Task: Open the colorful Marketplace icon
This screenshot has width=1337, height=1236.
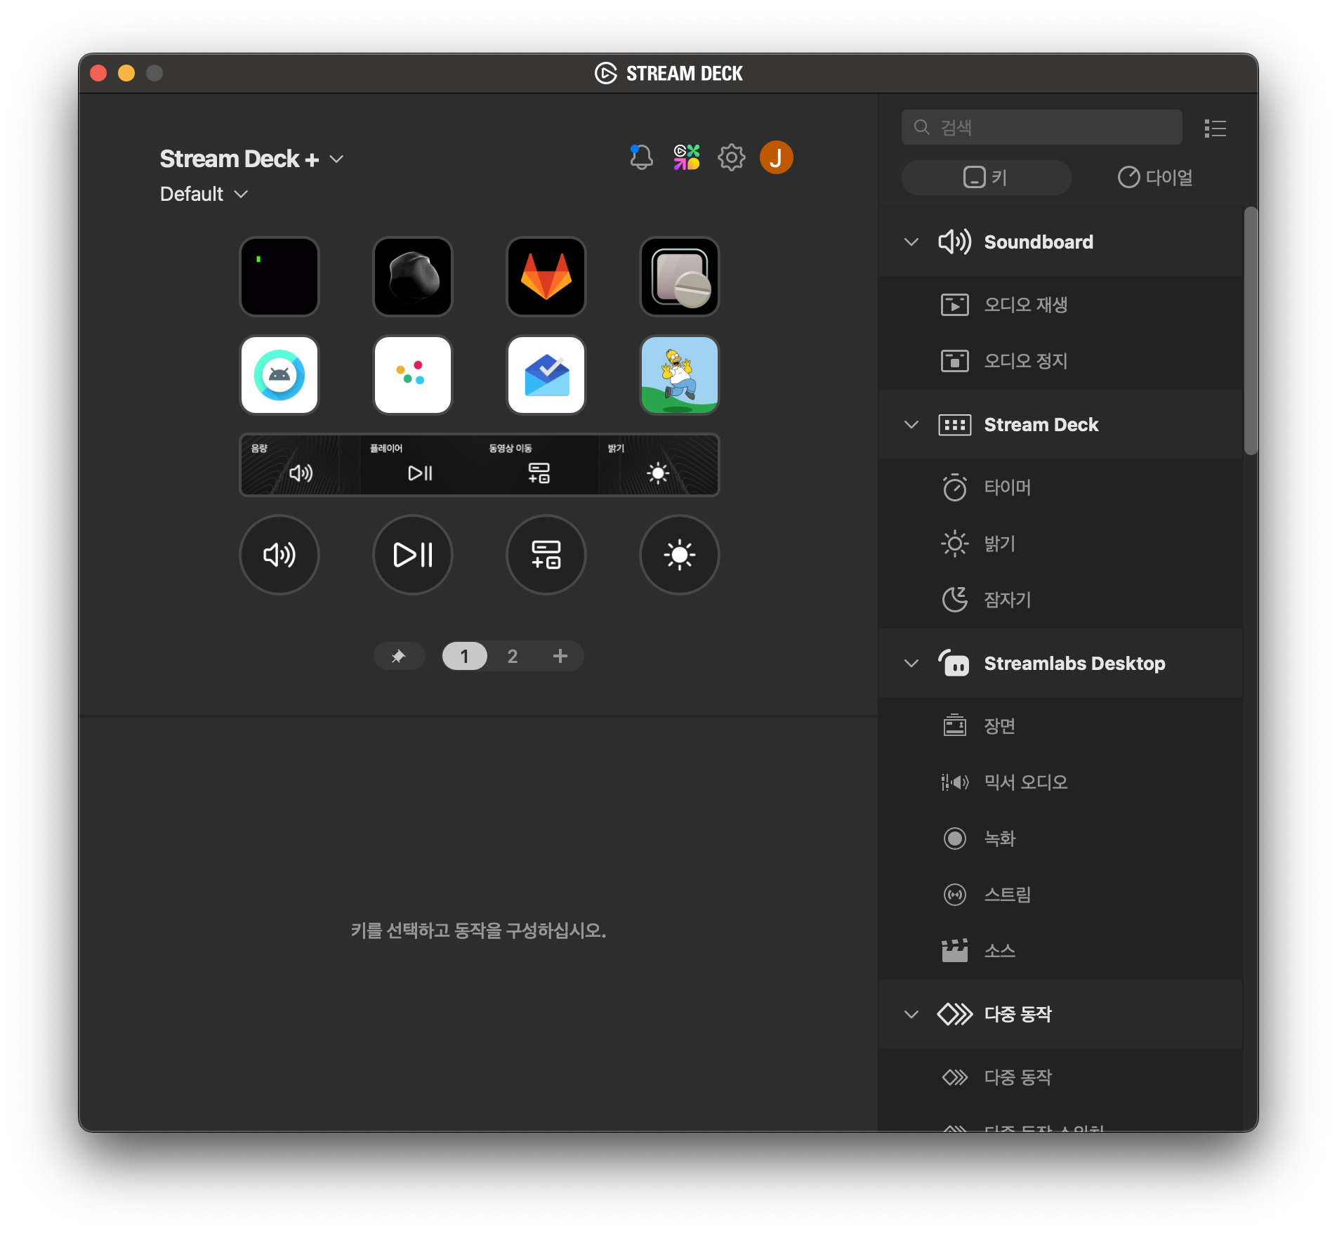Action: tap(686, 157)
